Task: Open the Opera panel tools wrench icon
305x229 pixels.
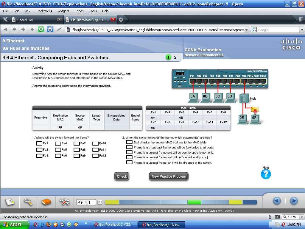Action: tap(5, 20)
